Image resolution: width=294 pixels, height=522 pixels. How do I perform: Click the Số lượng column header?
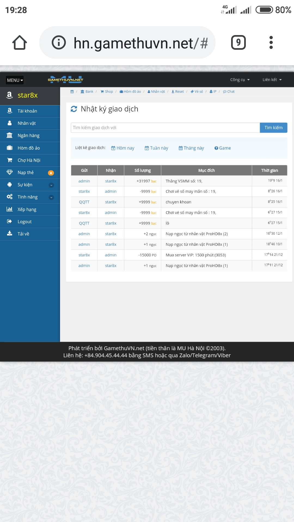143,170
